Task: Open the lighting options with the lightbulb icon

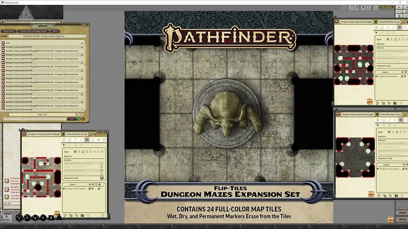Action: [93, 140]
